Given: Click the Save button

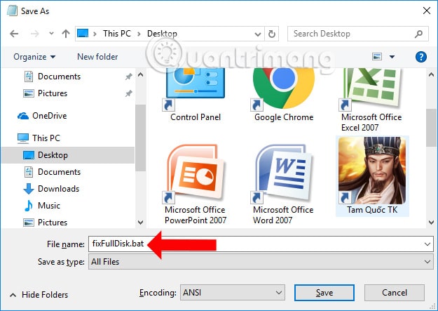Looking at the screenshot, I should (x=324, y=293).
